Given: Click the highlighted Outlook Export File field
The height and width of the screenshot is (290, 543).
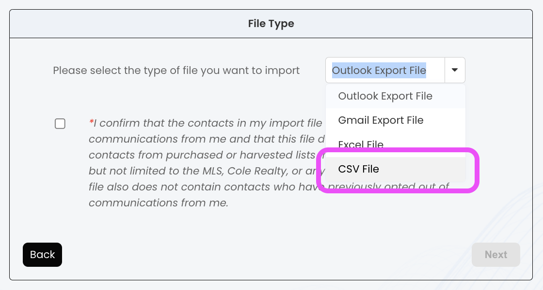Looking at the screenshot, I should pyautogui.click(x=379, y=70).
